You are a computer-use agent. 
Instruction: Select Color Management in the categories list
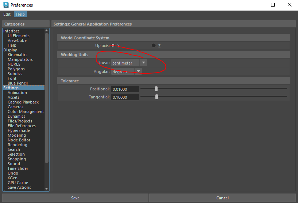[26, 112]
